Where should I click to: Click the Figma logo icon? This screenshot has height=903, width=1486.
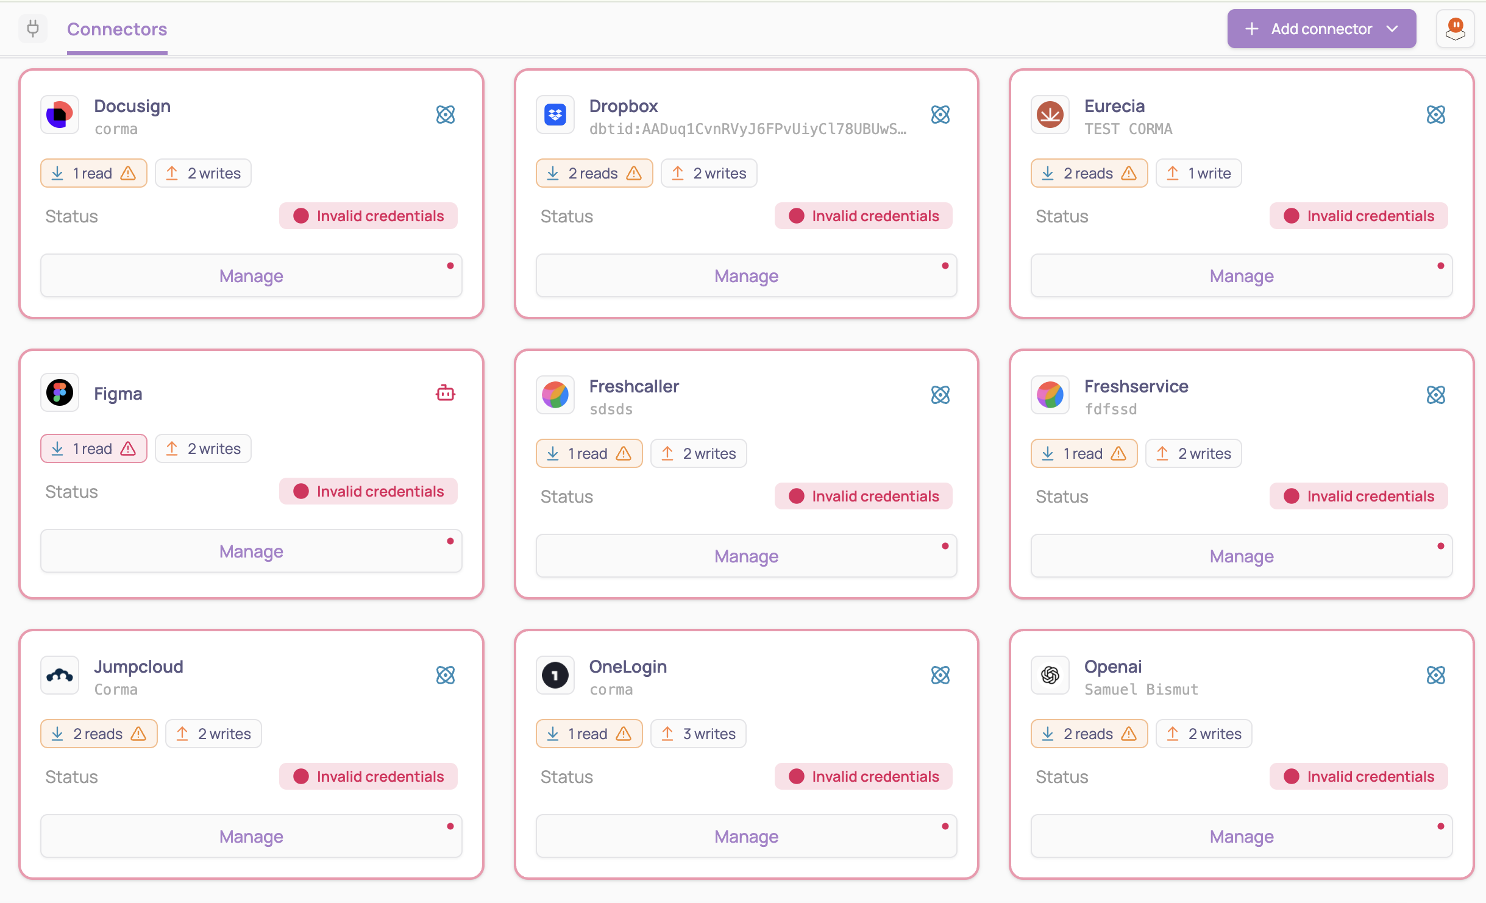60,392
